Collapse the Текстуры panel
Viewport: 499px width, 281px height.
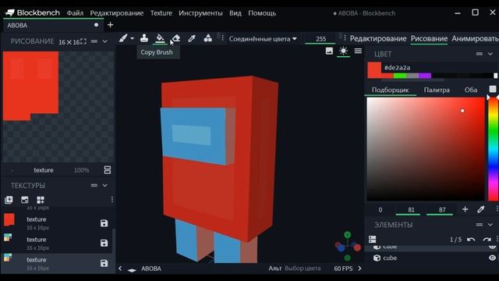105,185
